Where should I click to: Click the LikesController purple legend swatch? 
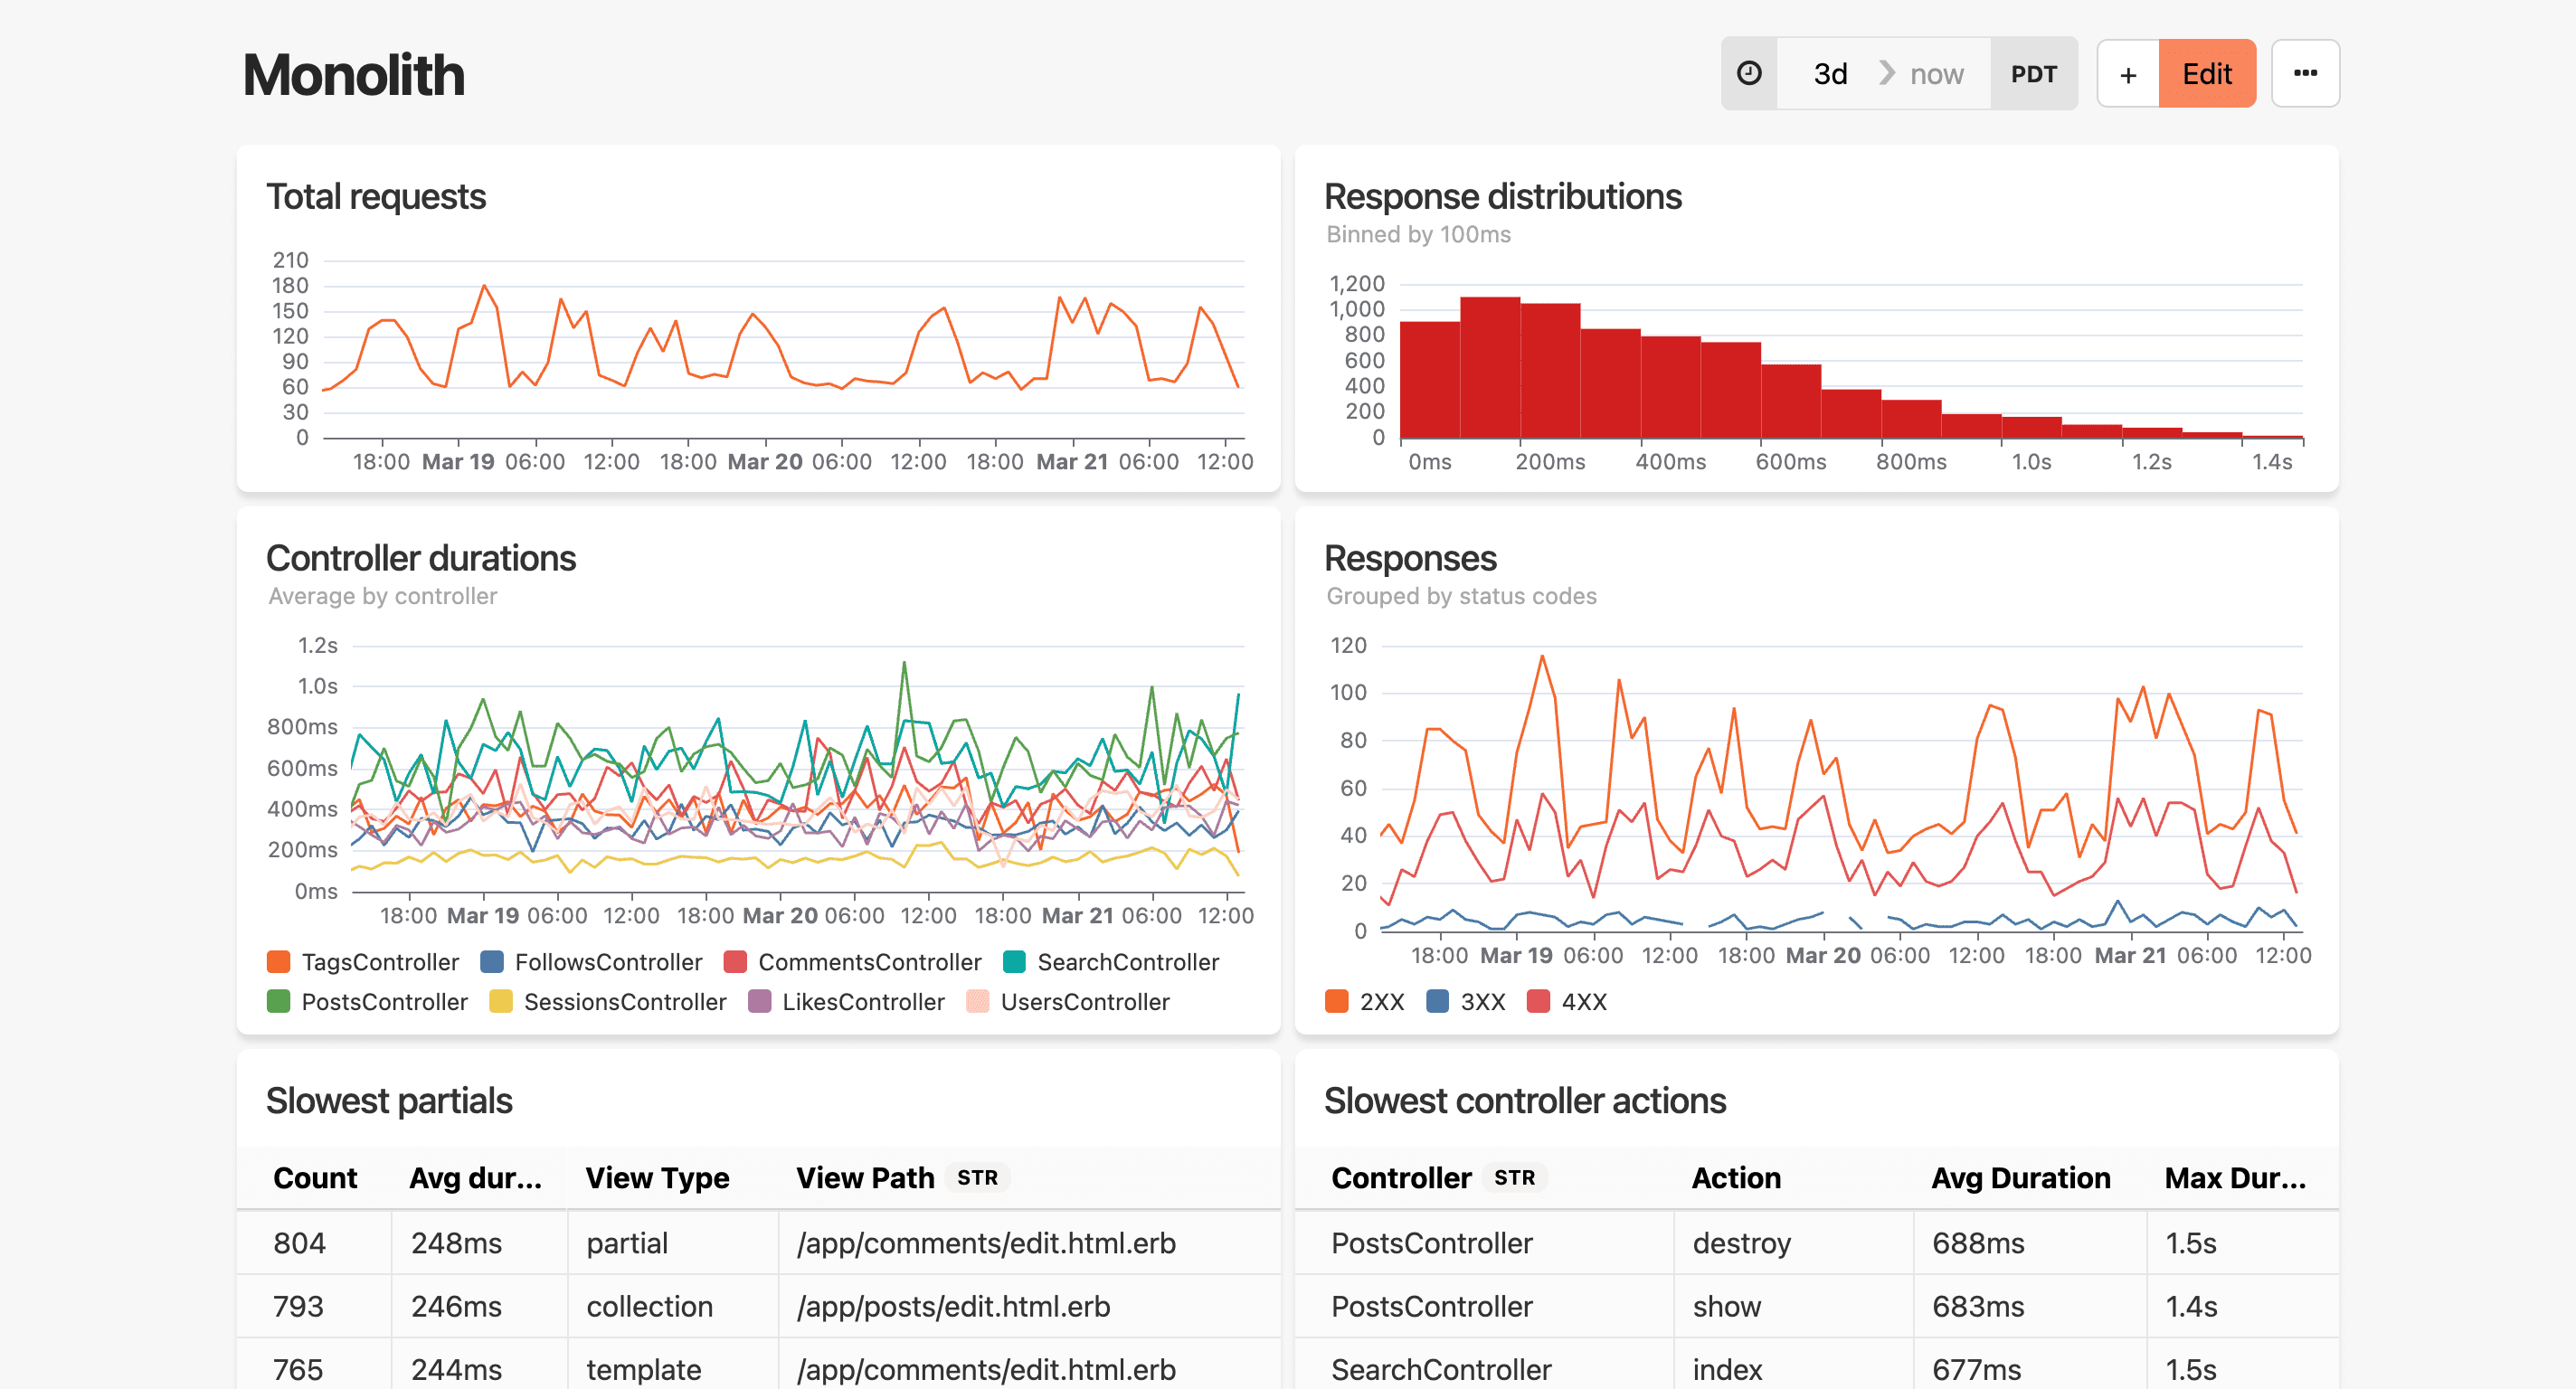tap(760, 1002)
